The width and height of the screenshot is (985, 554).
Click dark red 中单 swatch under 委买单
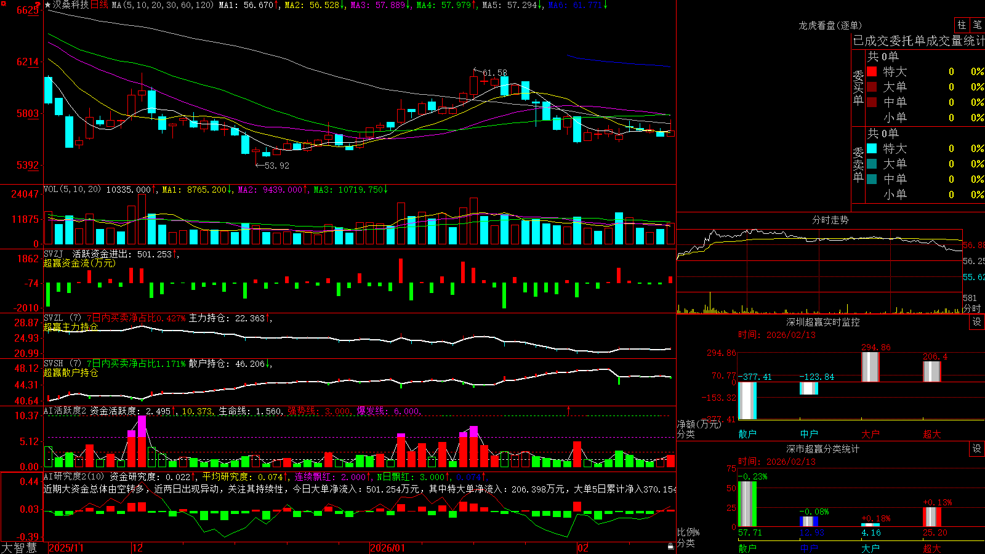pyautogui.click(x=872, y=102)
